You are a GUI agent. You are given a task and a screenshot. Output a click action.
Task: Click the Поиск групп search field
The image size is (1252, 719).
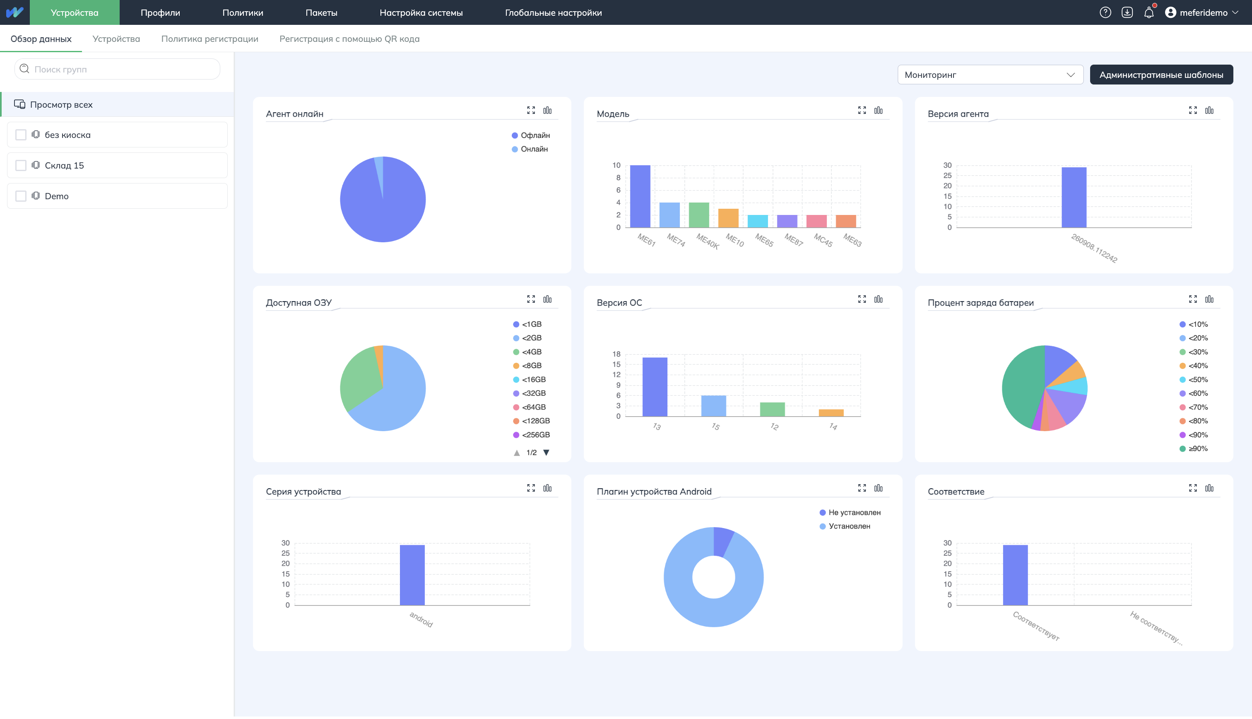click(x=118, y=69)
